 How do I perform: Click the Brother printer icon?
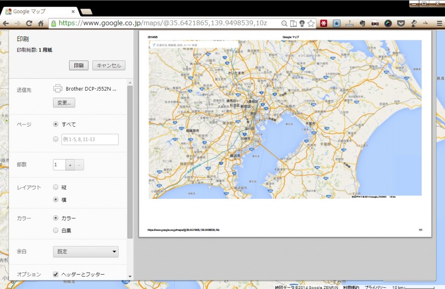pyautogui.click(x=58, y=89)
